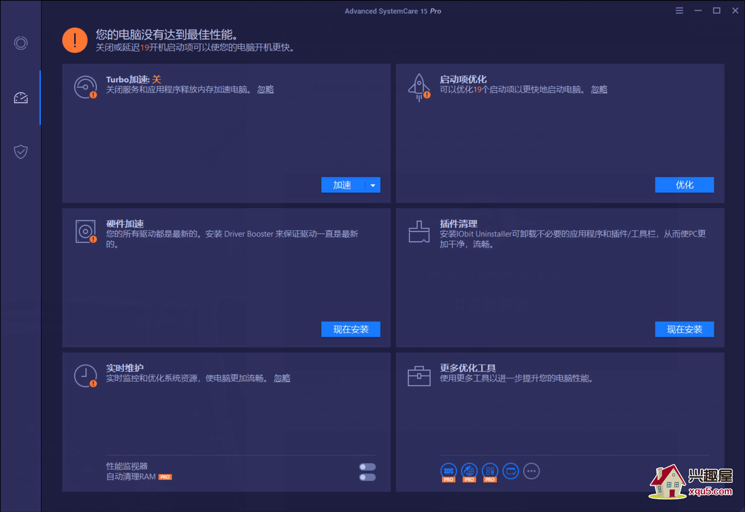
Task: Click the 硬件加速 hard drive icon
Action: [x=85, y=231]
